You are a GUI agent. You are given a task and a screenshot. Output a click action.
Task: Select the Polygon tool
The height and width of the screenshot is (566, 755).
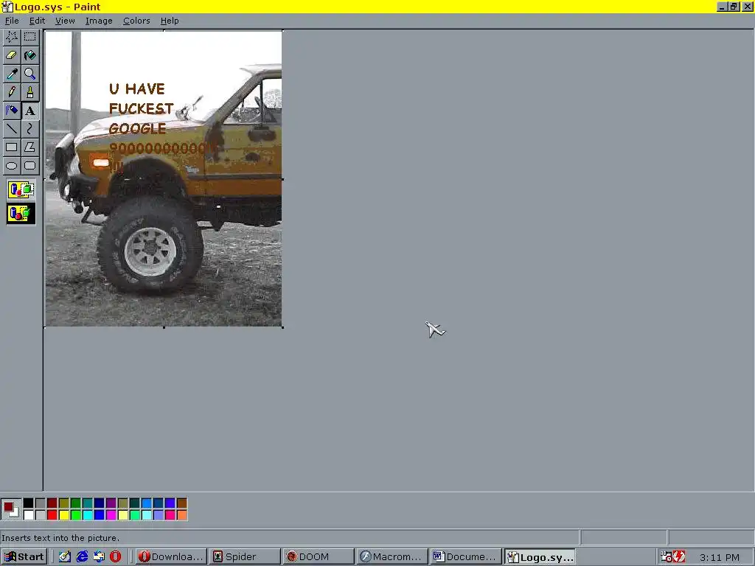coord(29,147)
